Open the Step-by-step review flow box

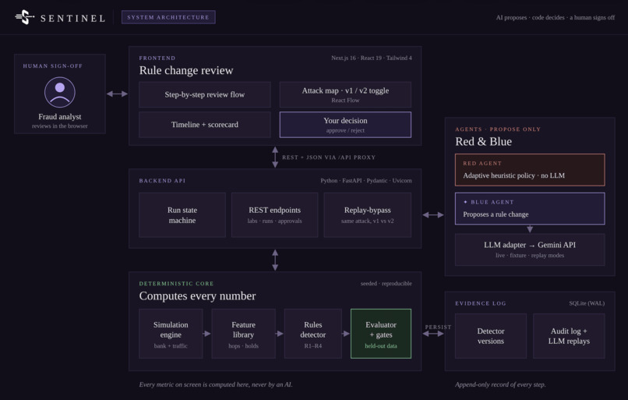point(205,94)
